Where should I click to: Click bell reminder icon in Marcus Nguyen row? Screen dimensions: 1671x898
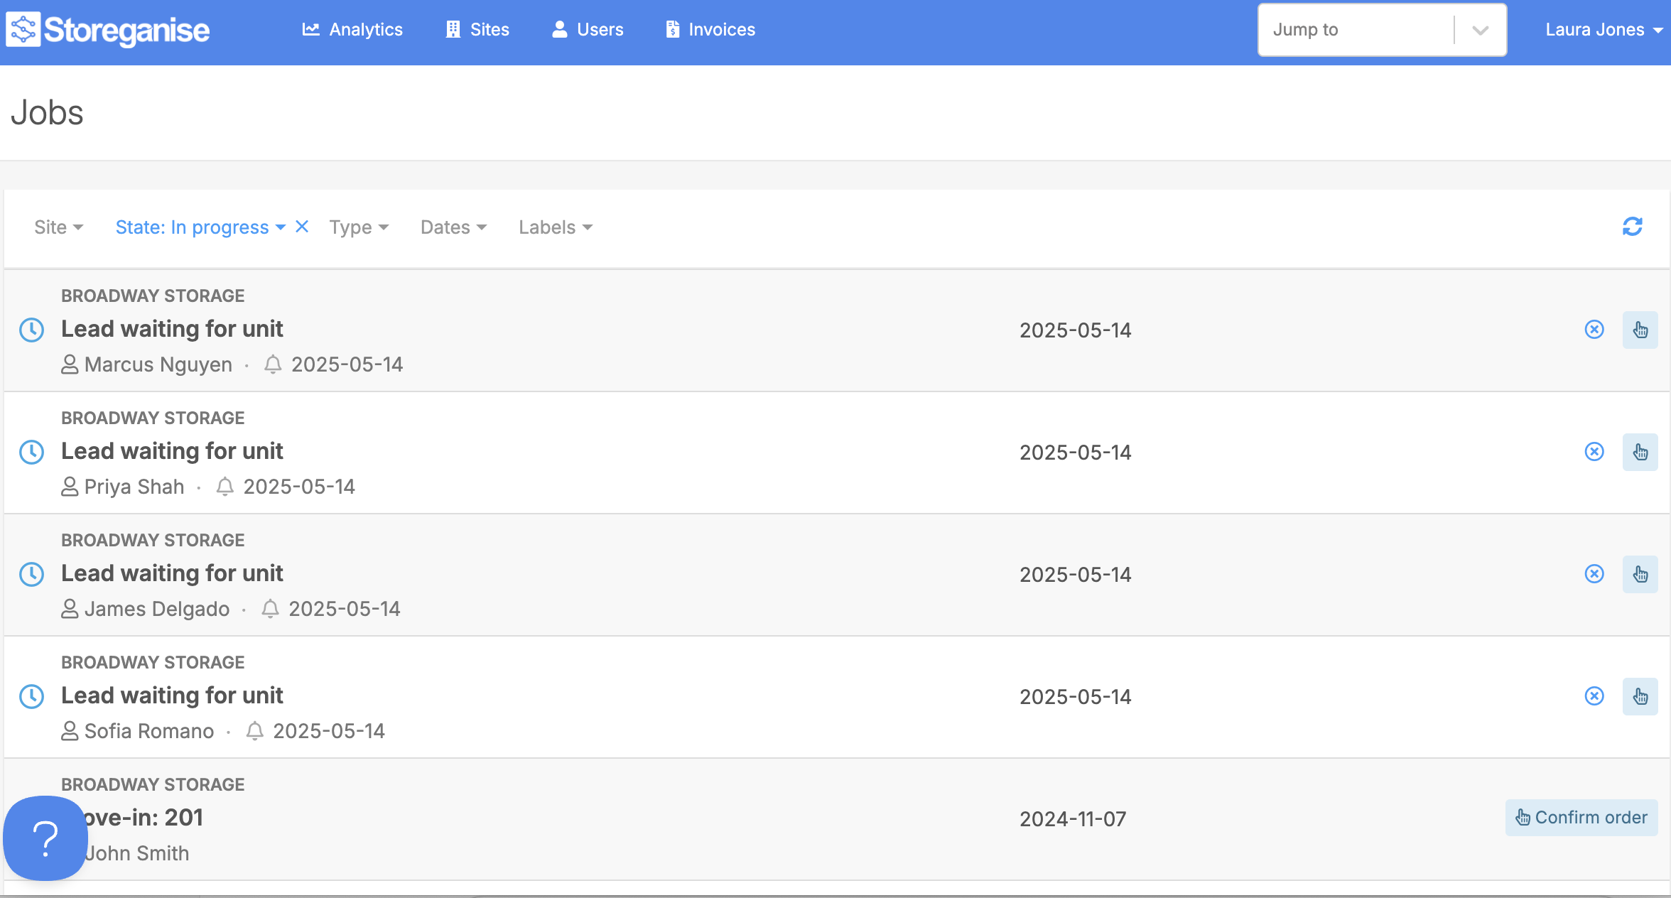pos(273,364)
